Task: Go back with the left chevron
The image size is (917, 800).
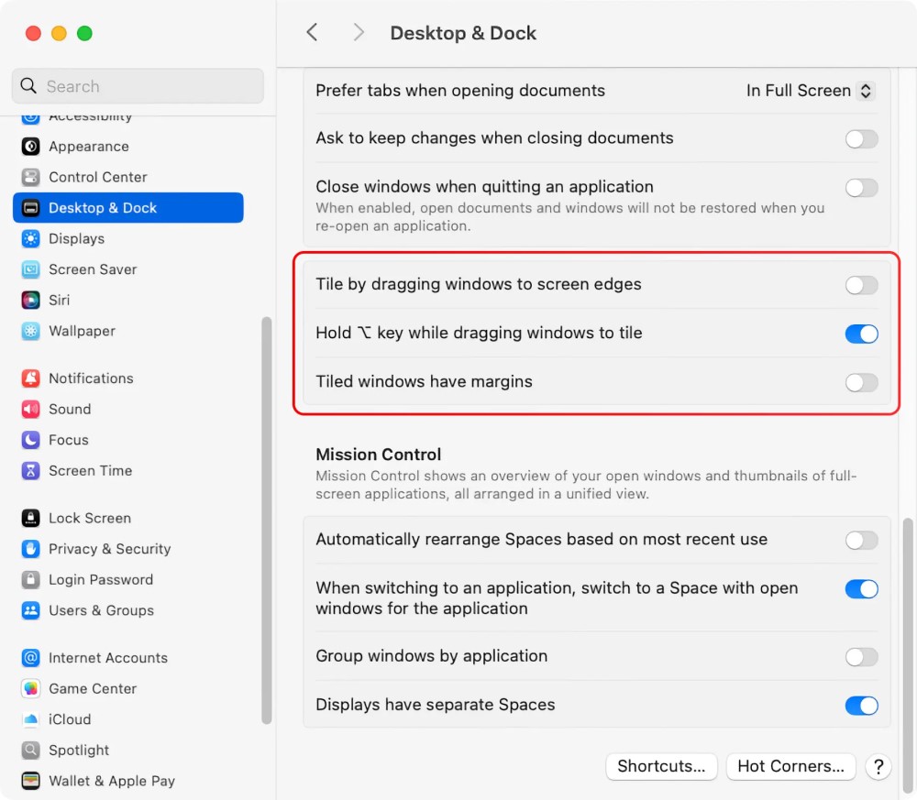Action: (313, 33)
